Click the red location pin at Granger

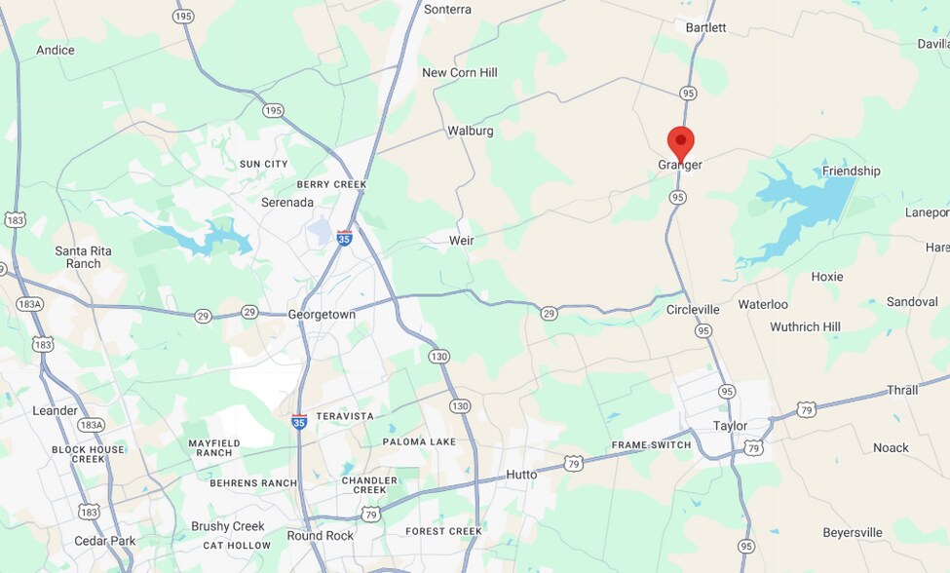pyautogui.click(x=680, y=145)
